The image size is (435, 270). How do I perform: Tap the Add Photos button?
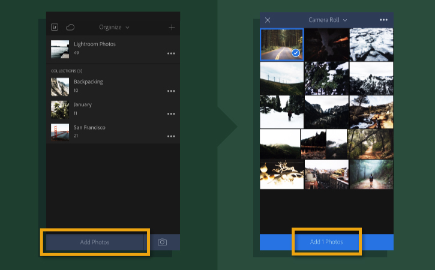coord(95,242)
